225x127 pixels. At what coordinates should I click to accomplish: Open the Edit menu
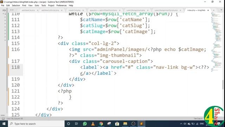click(8, 6)
